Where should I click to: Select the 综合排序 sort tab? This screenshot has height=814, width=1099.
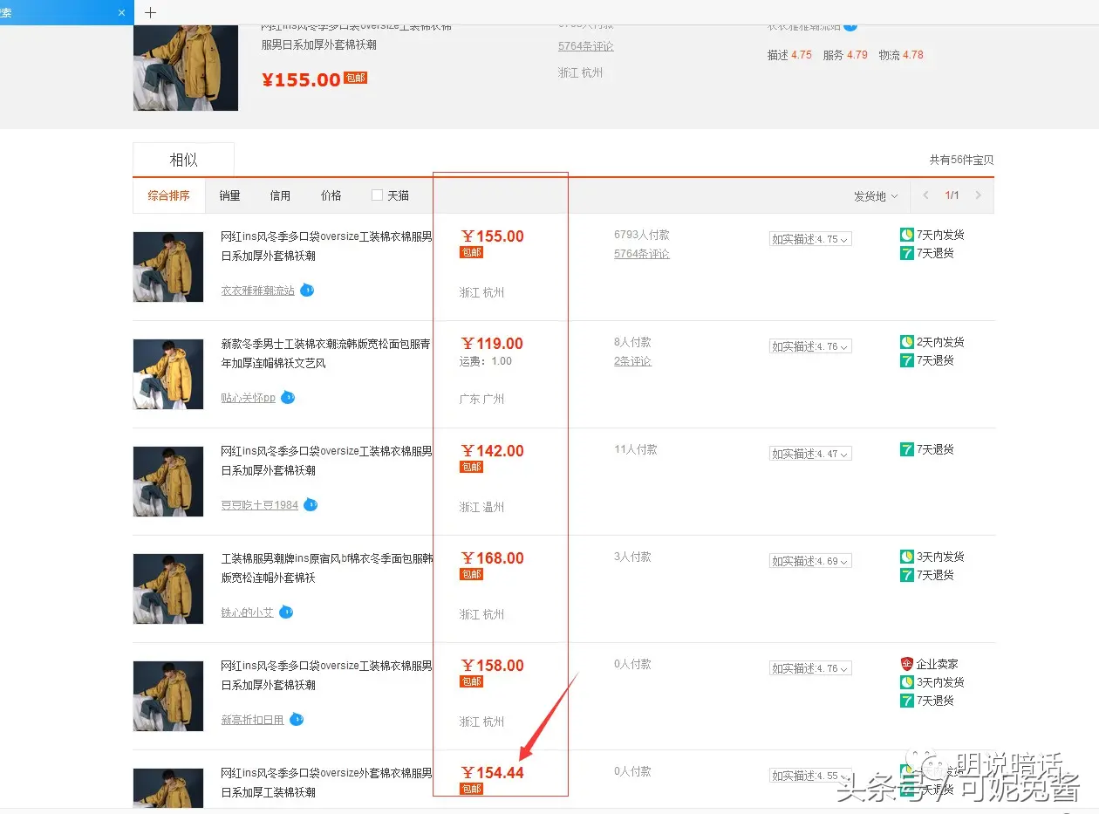169,195
